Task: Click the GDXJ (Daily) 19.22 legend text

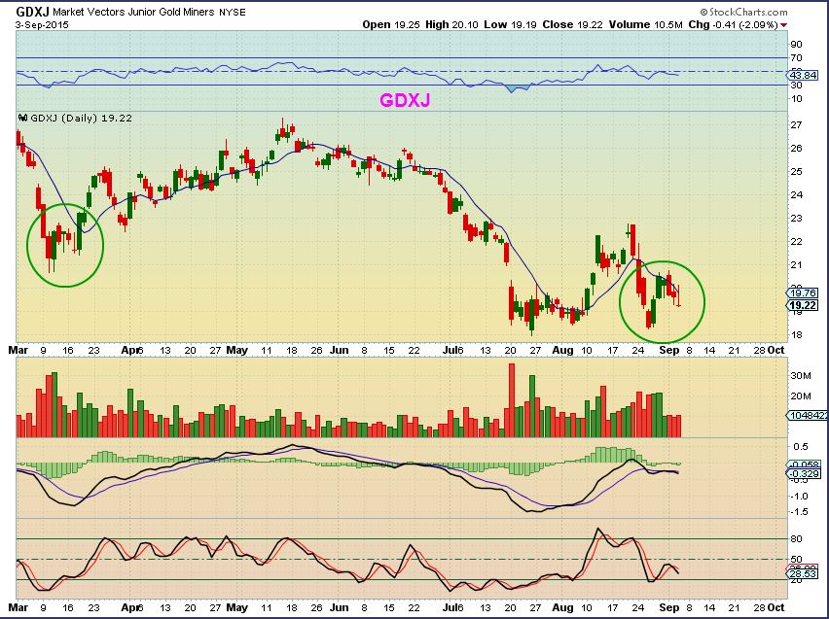Action: (81, 119)
